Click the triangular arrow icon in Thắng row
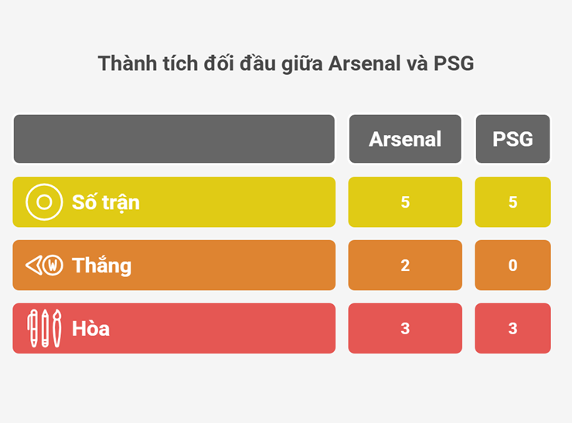 click(x=35, y=266)
